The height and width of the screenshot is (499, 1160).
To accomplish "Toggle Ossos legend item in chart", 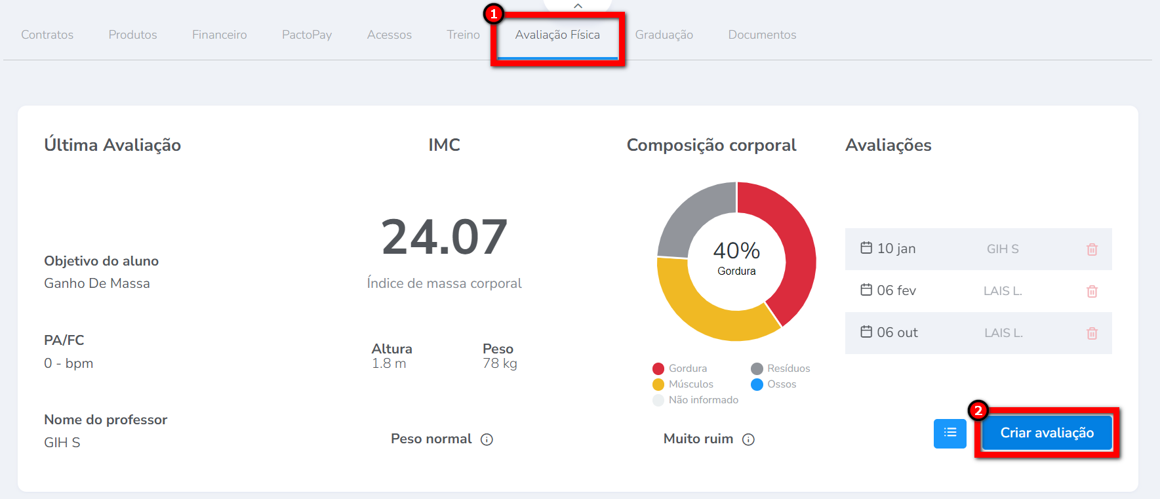I will click(x=774, y=384).
